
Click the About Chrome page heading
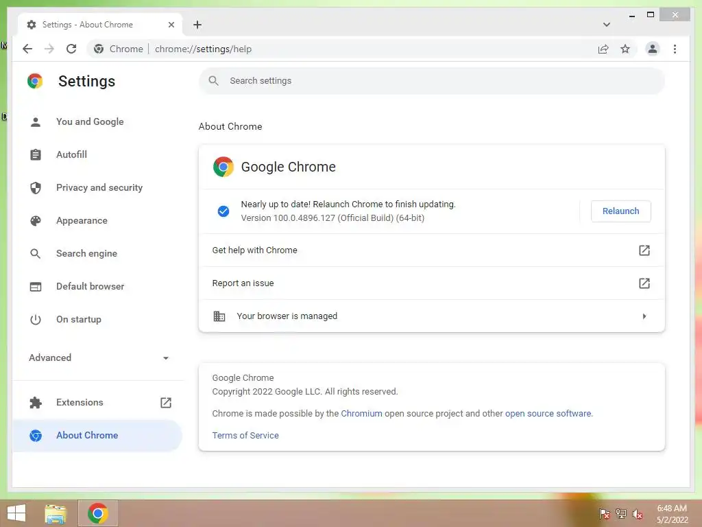tap(230, 126)
